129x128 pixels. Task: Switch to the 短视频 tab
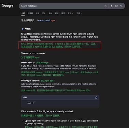pyautogui.click(x=30, y=13)
